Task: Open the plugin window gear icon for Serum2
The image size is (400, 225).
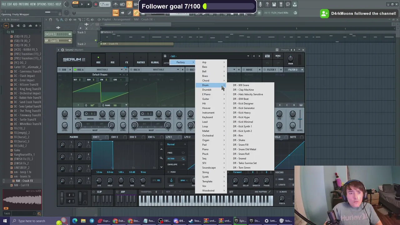Action: tap(62, 50)
